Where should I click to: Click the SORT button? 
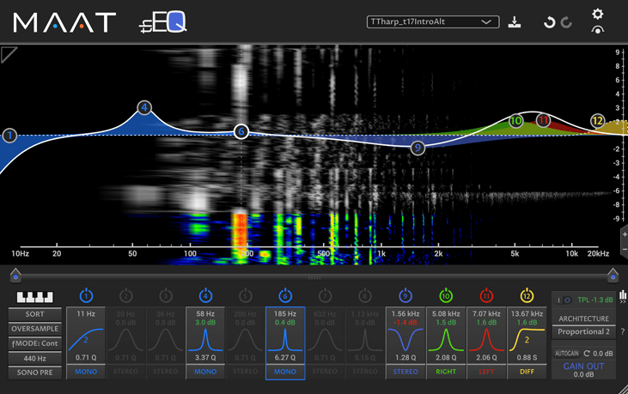click(35, 314)
